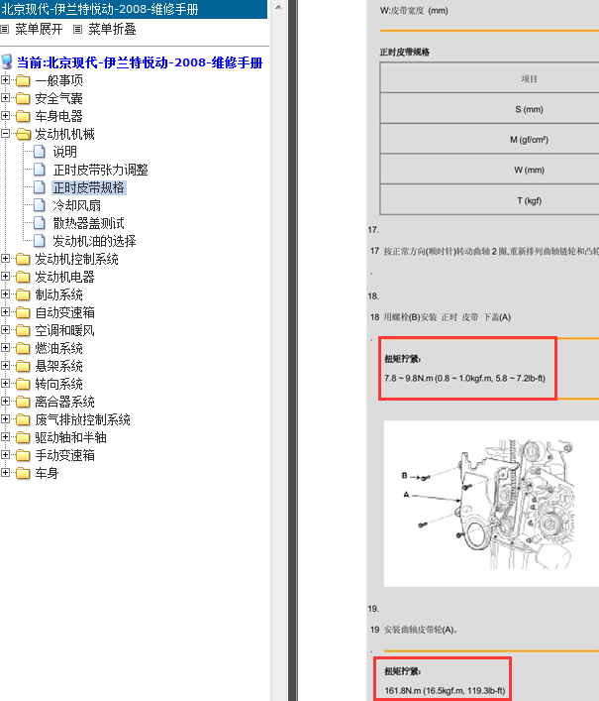Click the folder icon of 离合器系统

[x=23, y=402]
